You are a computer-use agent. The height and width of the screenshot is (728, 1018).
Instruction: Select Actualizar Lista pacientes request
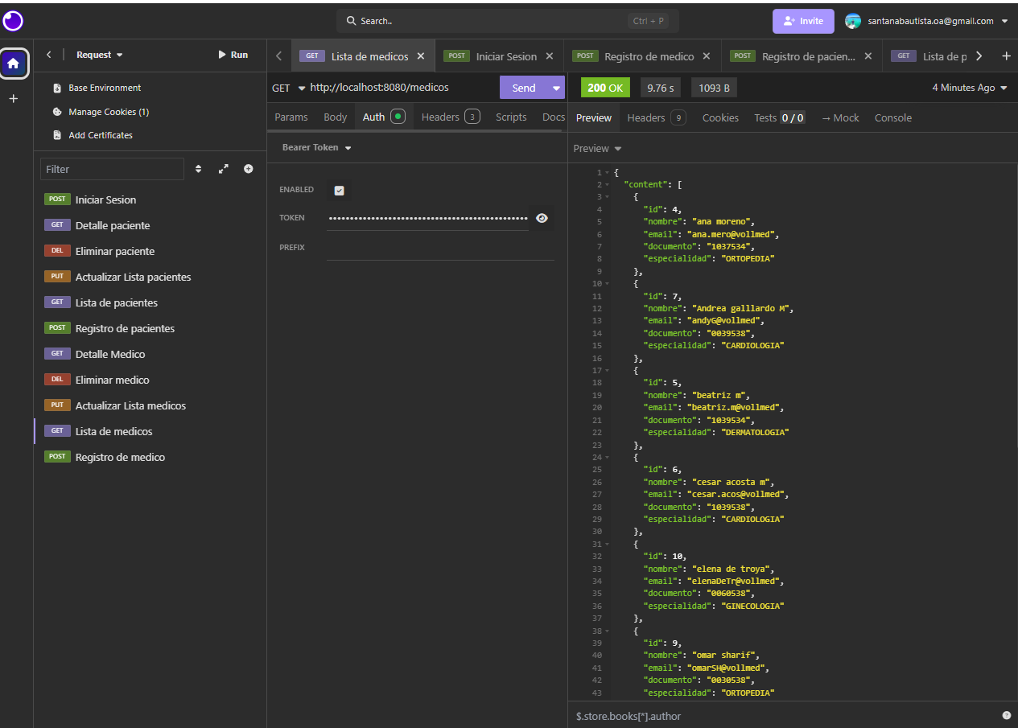click(150, 277)
